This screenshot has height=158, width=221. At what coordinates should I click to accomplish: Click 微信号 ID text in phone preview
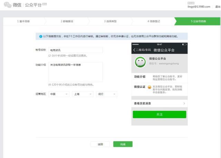coord(164,64)
